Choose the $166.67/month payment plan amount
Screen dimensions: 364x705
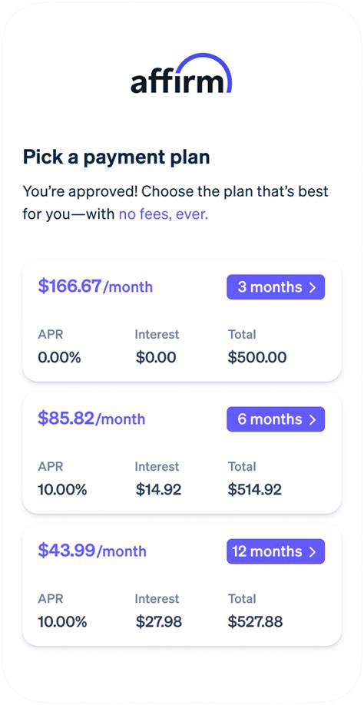(x=95, y=286)
